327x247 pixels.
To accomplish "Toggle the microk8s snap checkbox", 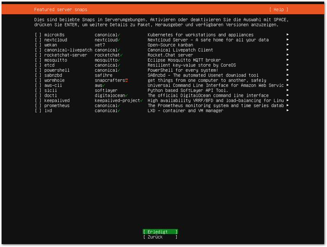I will [x=38, y=35].
